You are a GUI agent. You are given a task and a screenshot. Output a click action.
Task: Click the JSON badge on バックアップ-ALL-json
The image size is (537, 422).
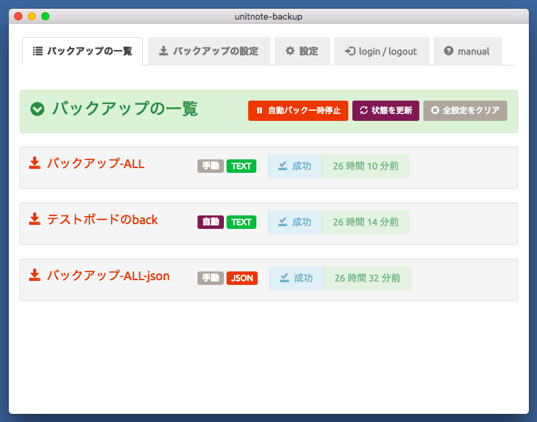pos(242,278)
